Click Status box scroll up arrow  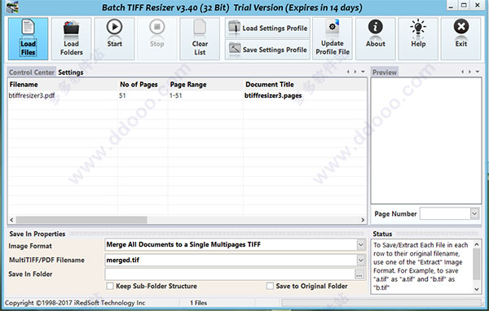click(x=477, y=244)
